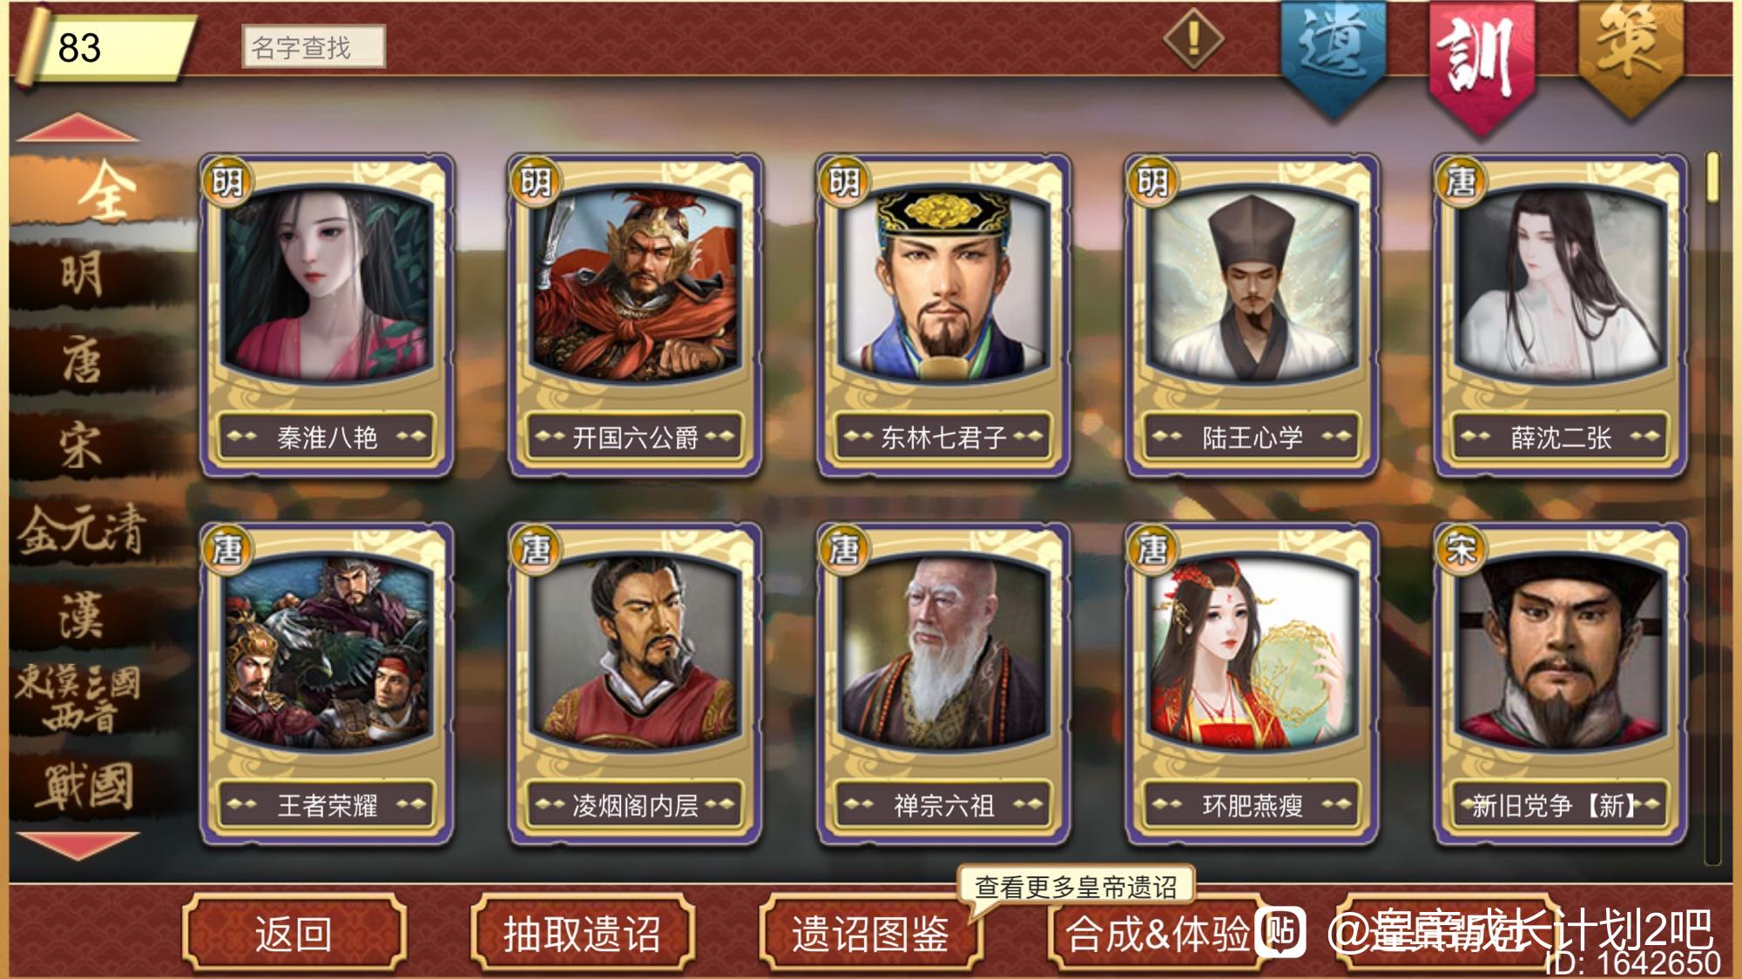The width and height of the screenshot is (1742, 979).
Task: Open the gold 策 banner icon
Action: click(1631, 54)
